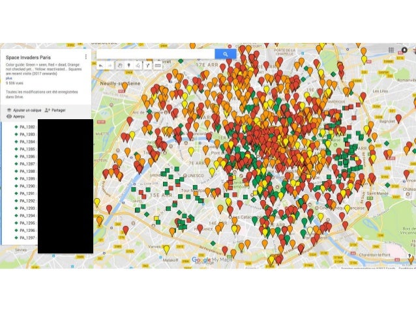Select the Add marker pin tool
The image size is (416, 312).
click(x=129, y=66)
